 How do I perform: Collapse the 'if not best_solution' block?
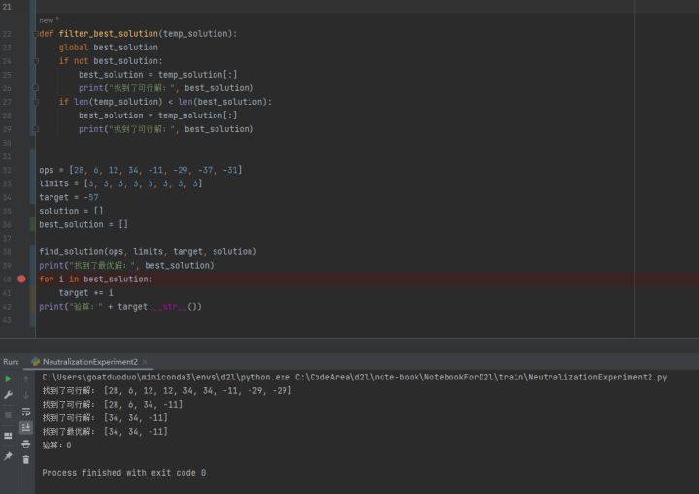pos(36,60)
